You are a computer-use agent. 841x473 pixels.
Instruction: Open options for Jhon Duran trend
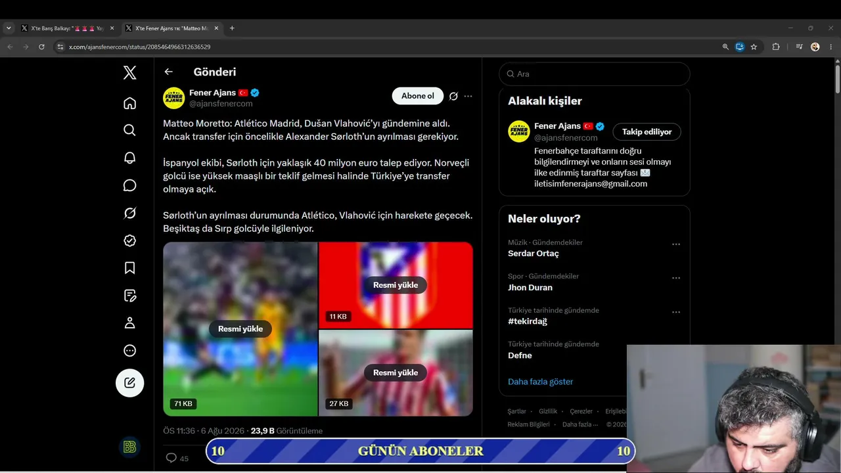[x=675, y=278]
